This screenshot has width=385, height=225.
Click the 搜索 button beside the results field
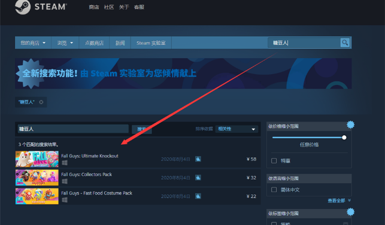tap(142, 129)
